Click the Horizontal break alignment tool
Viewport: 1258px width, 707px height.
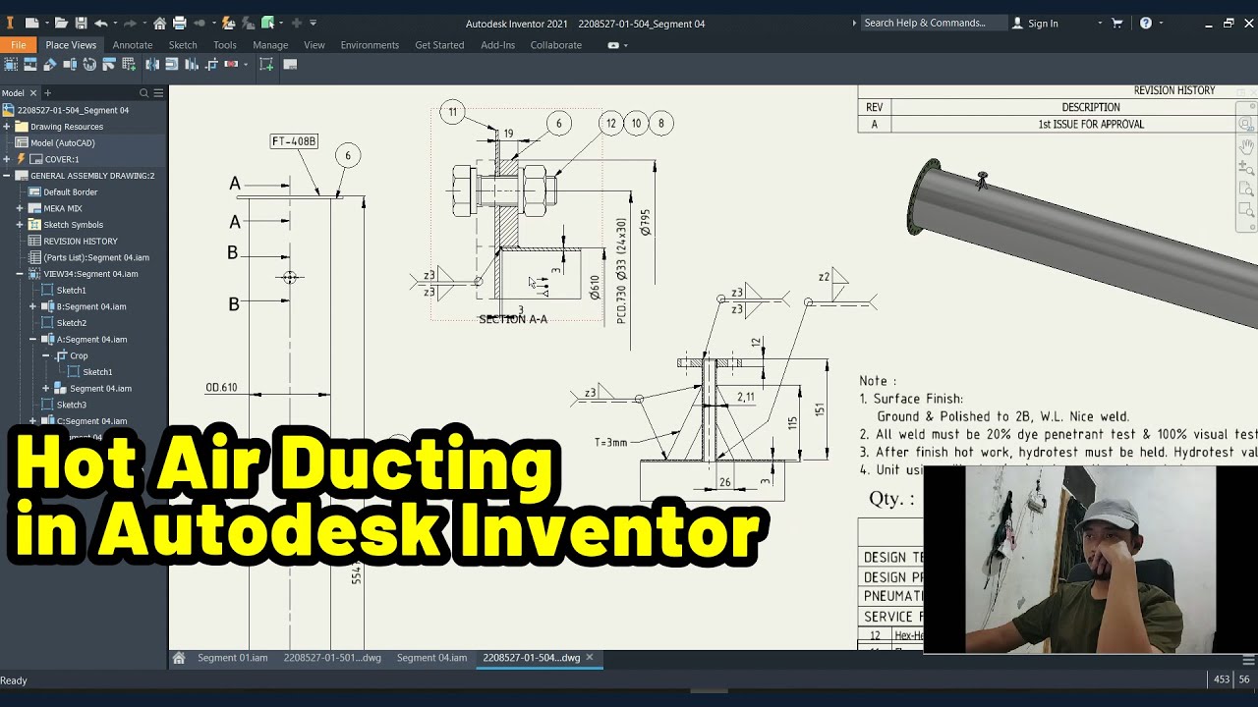231,64
